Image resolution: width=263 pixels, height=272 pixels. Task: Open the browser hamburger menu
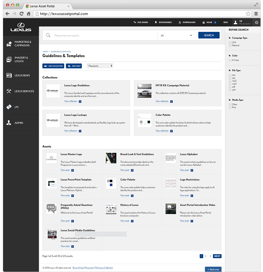pyautogui.click(x=256, y=14)
